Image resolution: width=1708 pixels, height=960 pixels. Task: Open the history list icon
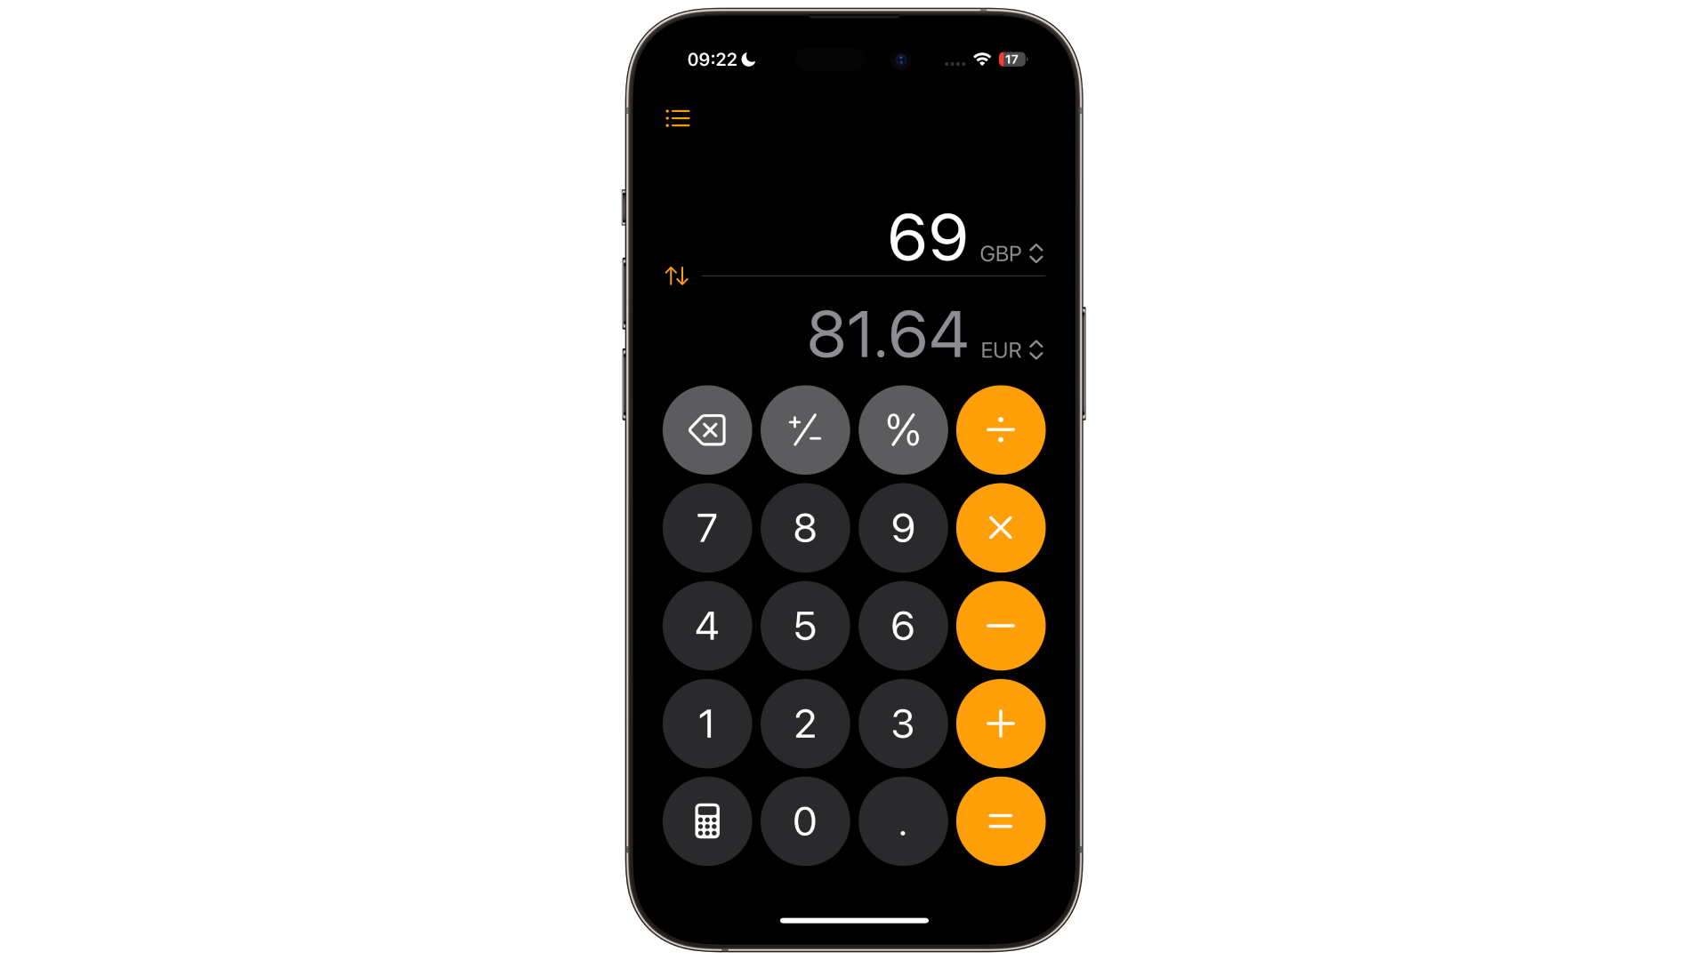coord(677,117)
